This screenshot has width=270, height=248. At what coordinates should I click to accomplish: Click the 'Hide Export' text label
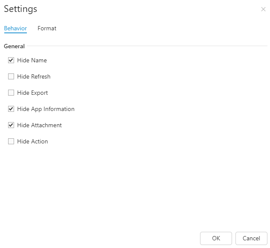coord(32,93)
